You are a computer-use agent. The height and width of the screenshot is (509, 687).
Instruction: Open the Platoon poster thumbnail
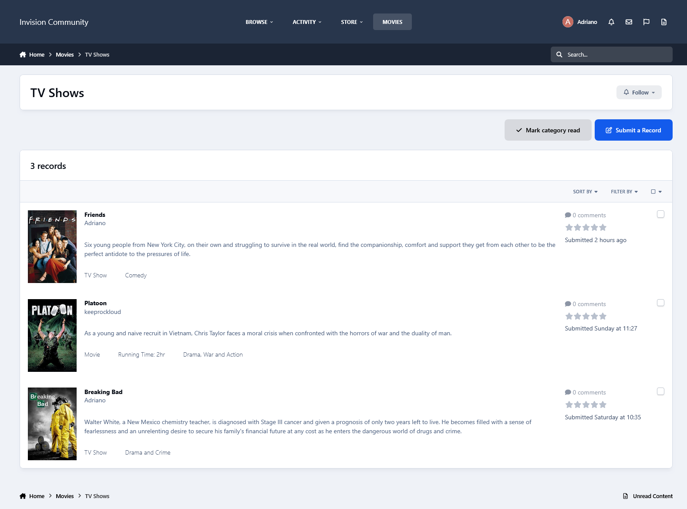[x=52, y=335]
